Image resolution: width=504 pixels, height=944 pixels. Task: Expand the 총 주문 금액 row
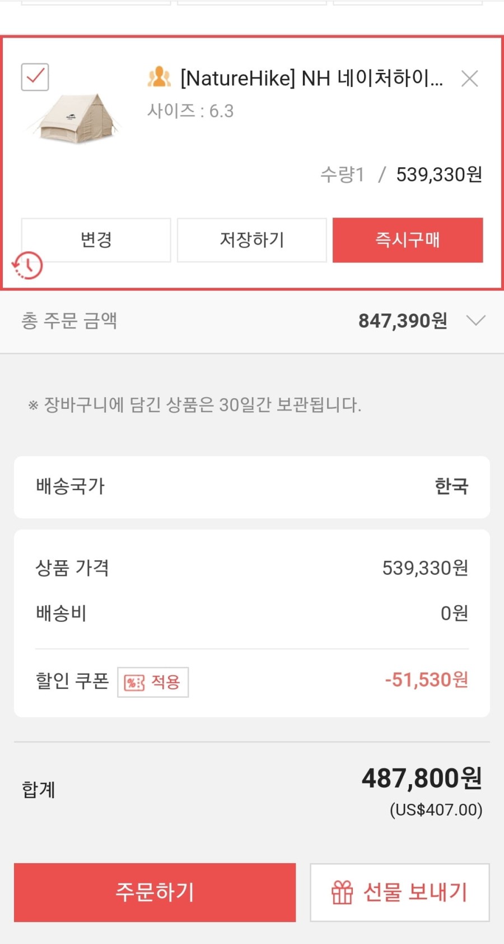pos(252,321)
